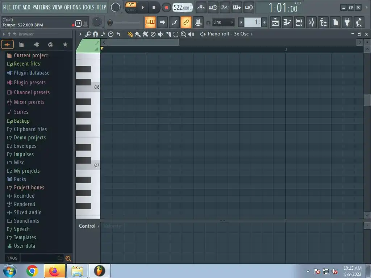Open the ADD menu
Viewport: 371px width, 278px height.
tap(26, 7)
